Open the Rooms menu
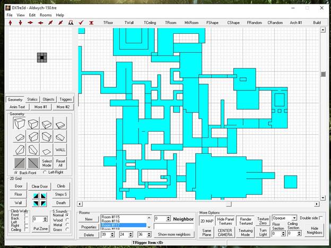Viewport: 331px width, 248px height. pos(46,15)
